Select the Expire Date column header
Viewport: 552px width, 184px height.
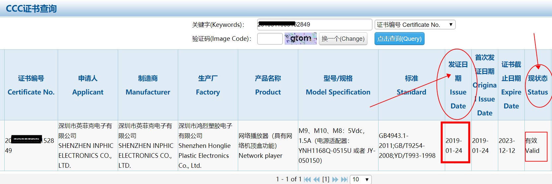pos(511,85)
